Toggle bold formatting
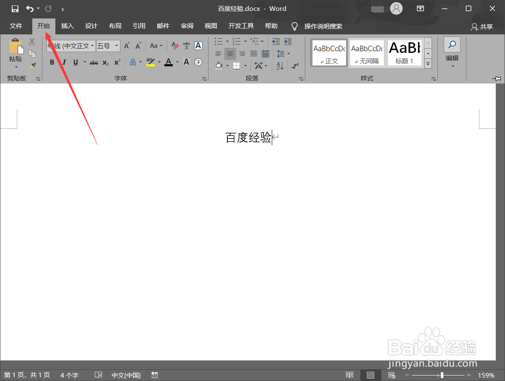 (x=52, y=63)
